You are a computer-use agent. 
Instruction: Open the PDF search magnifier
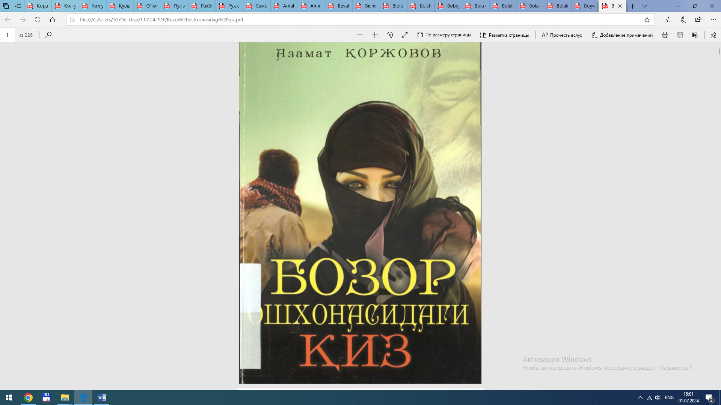(x=48, y=35)
